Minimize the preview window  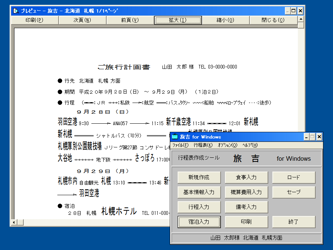[x=287, y=11]
